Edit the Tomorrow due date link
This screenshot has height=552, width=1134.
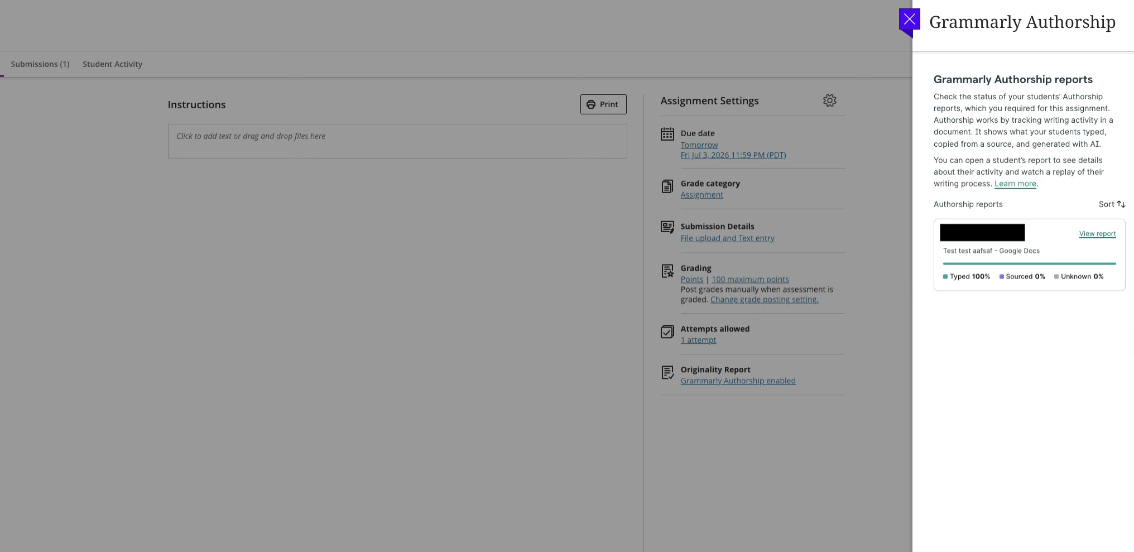pyautogui.click(x=699, y=145)
